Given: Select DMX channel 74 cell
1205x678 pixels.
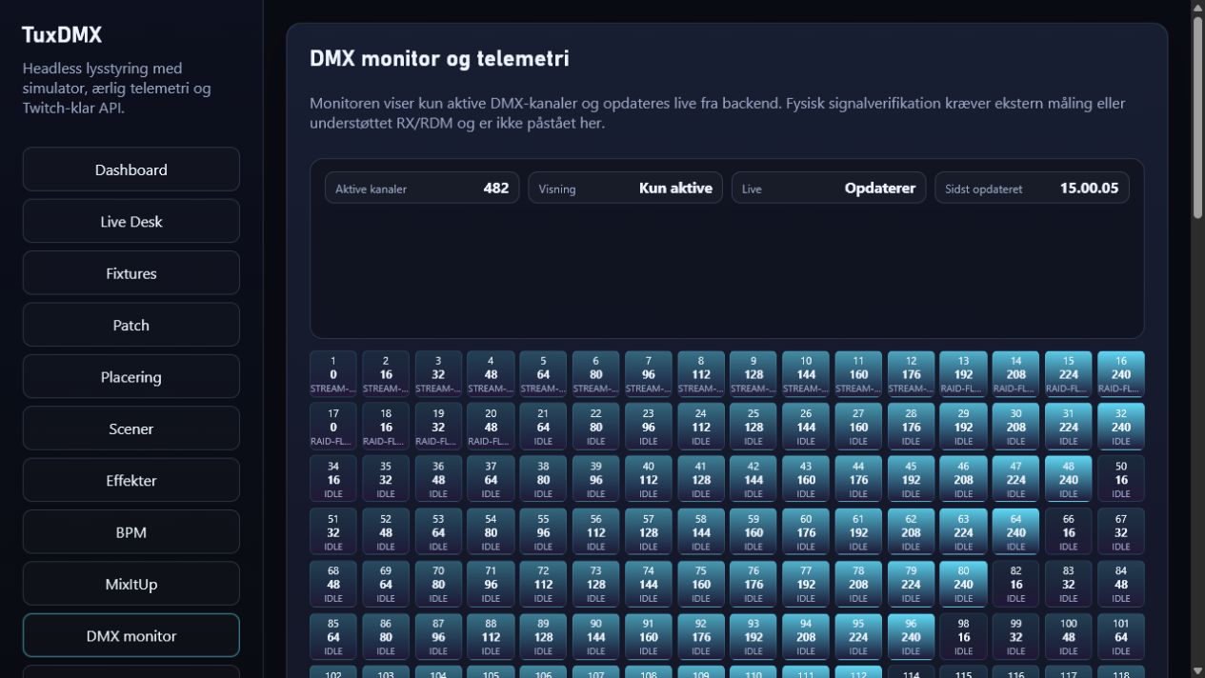Looking at the screenshot, I should [x=649, y=584].
